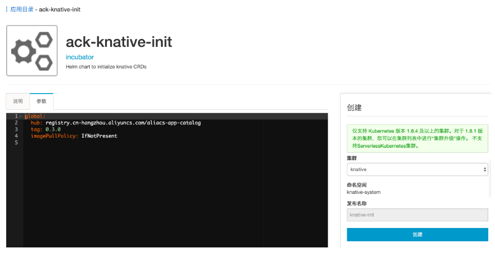Image resolution: width=495 pixels, height=253 pixels.
Task: Click the hub registry value line
Action: coord(123,123)
